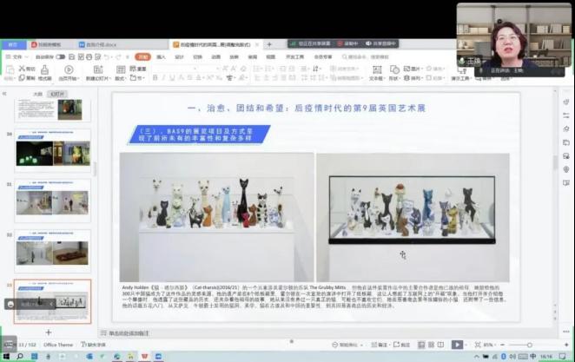Screen dimensions: 575x362
Task: Open Windows taskbar search
Action: (x=20, y=357)
